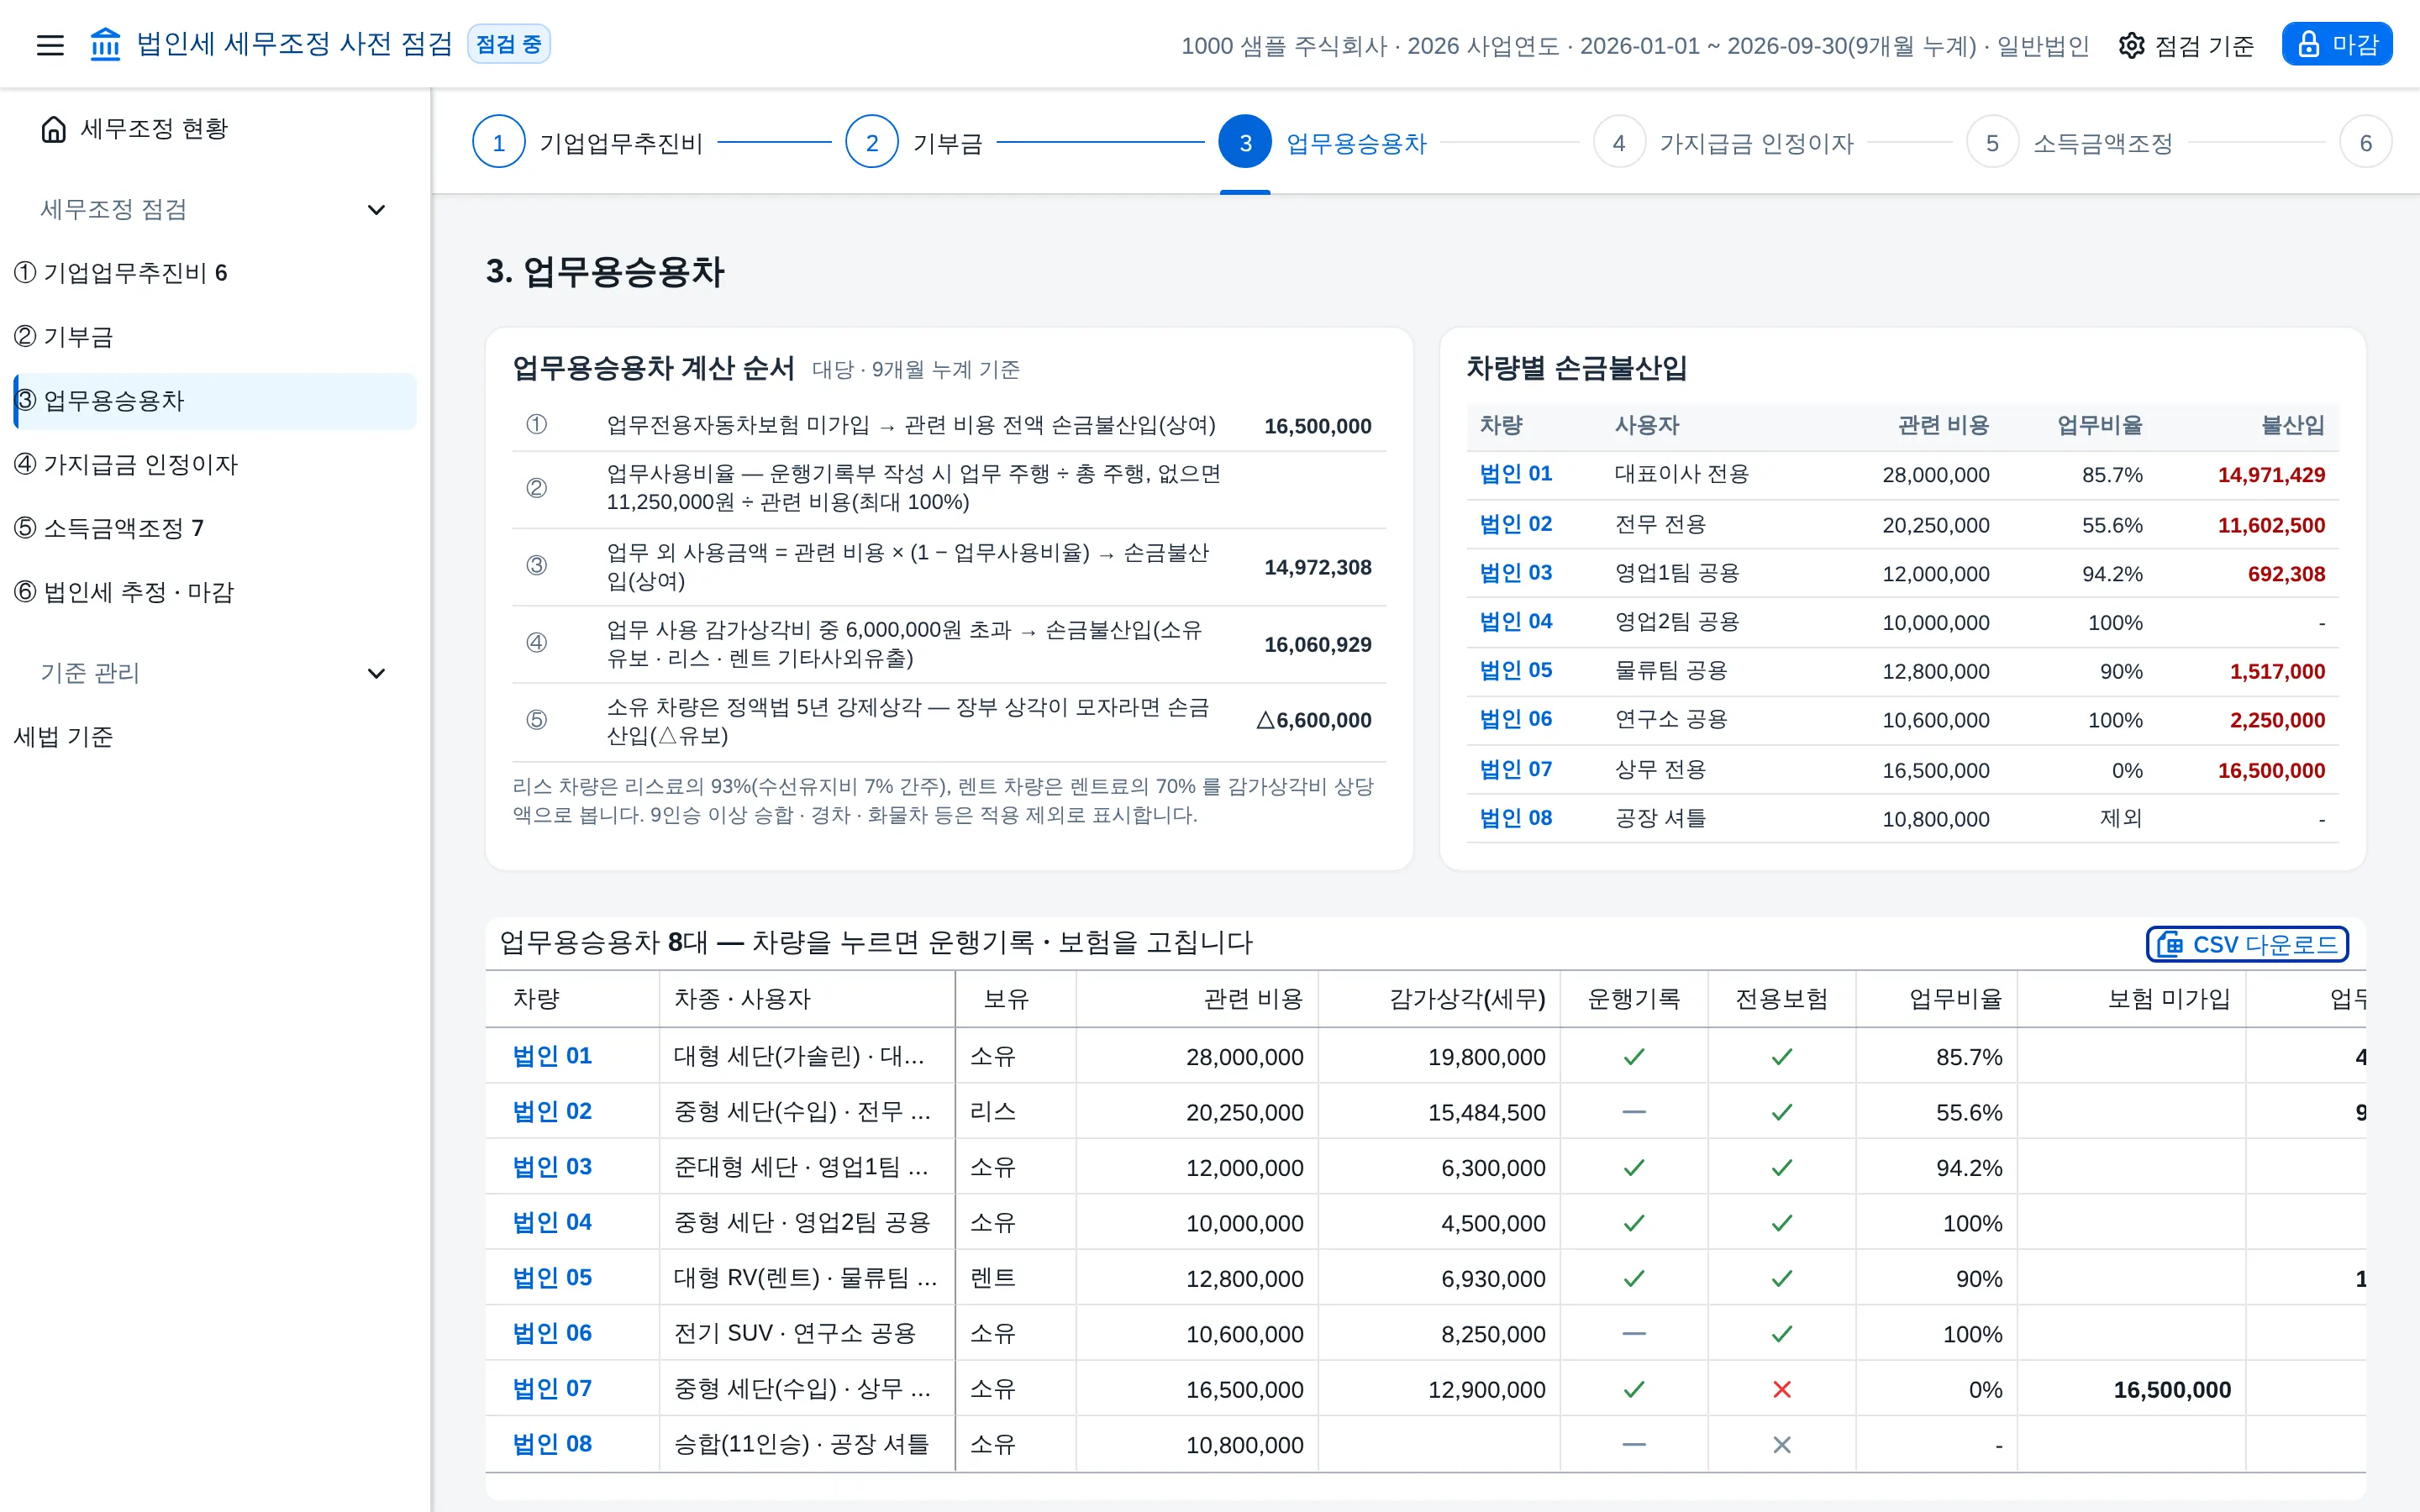Click 불산입 amount 14,971,429
The height and width of the screenshot is (1512, 2420).
pos(2271,475)
